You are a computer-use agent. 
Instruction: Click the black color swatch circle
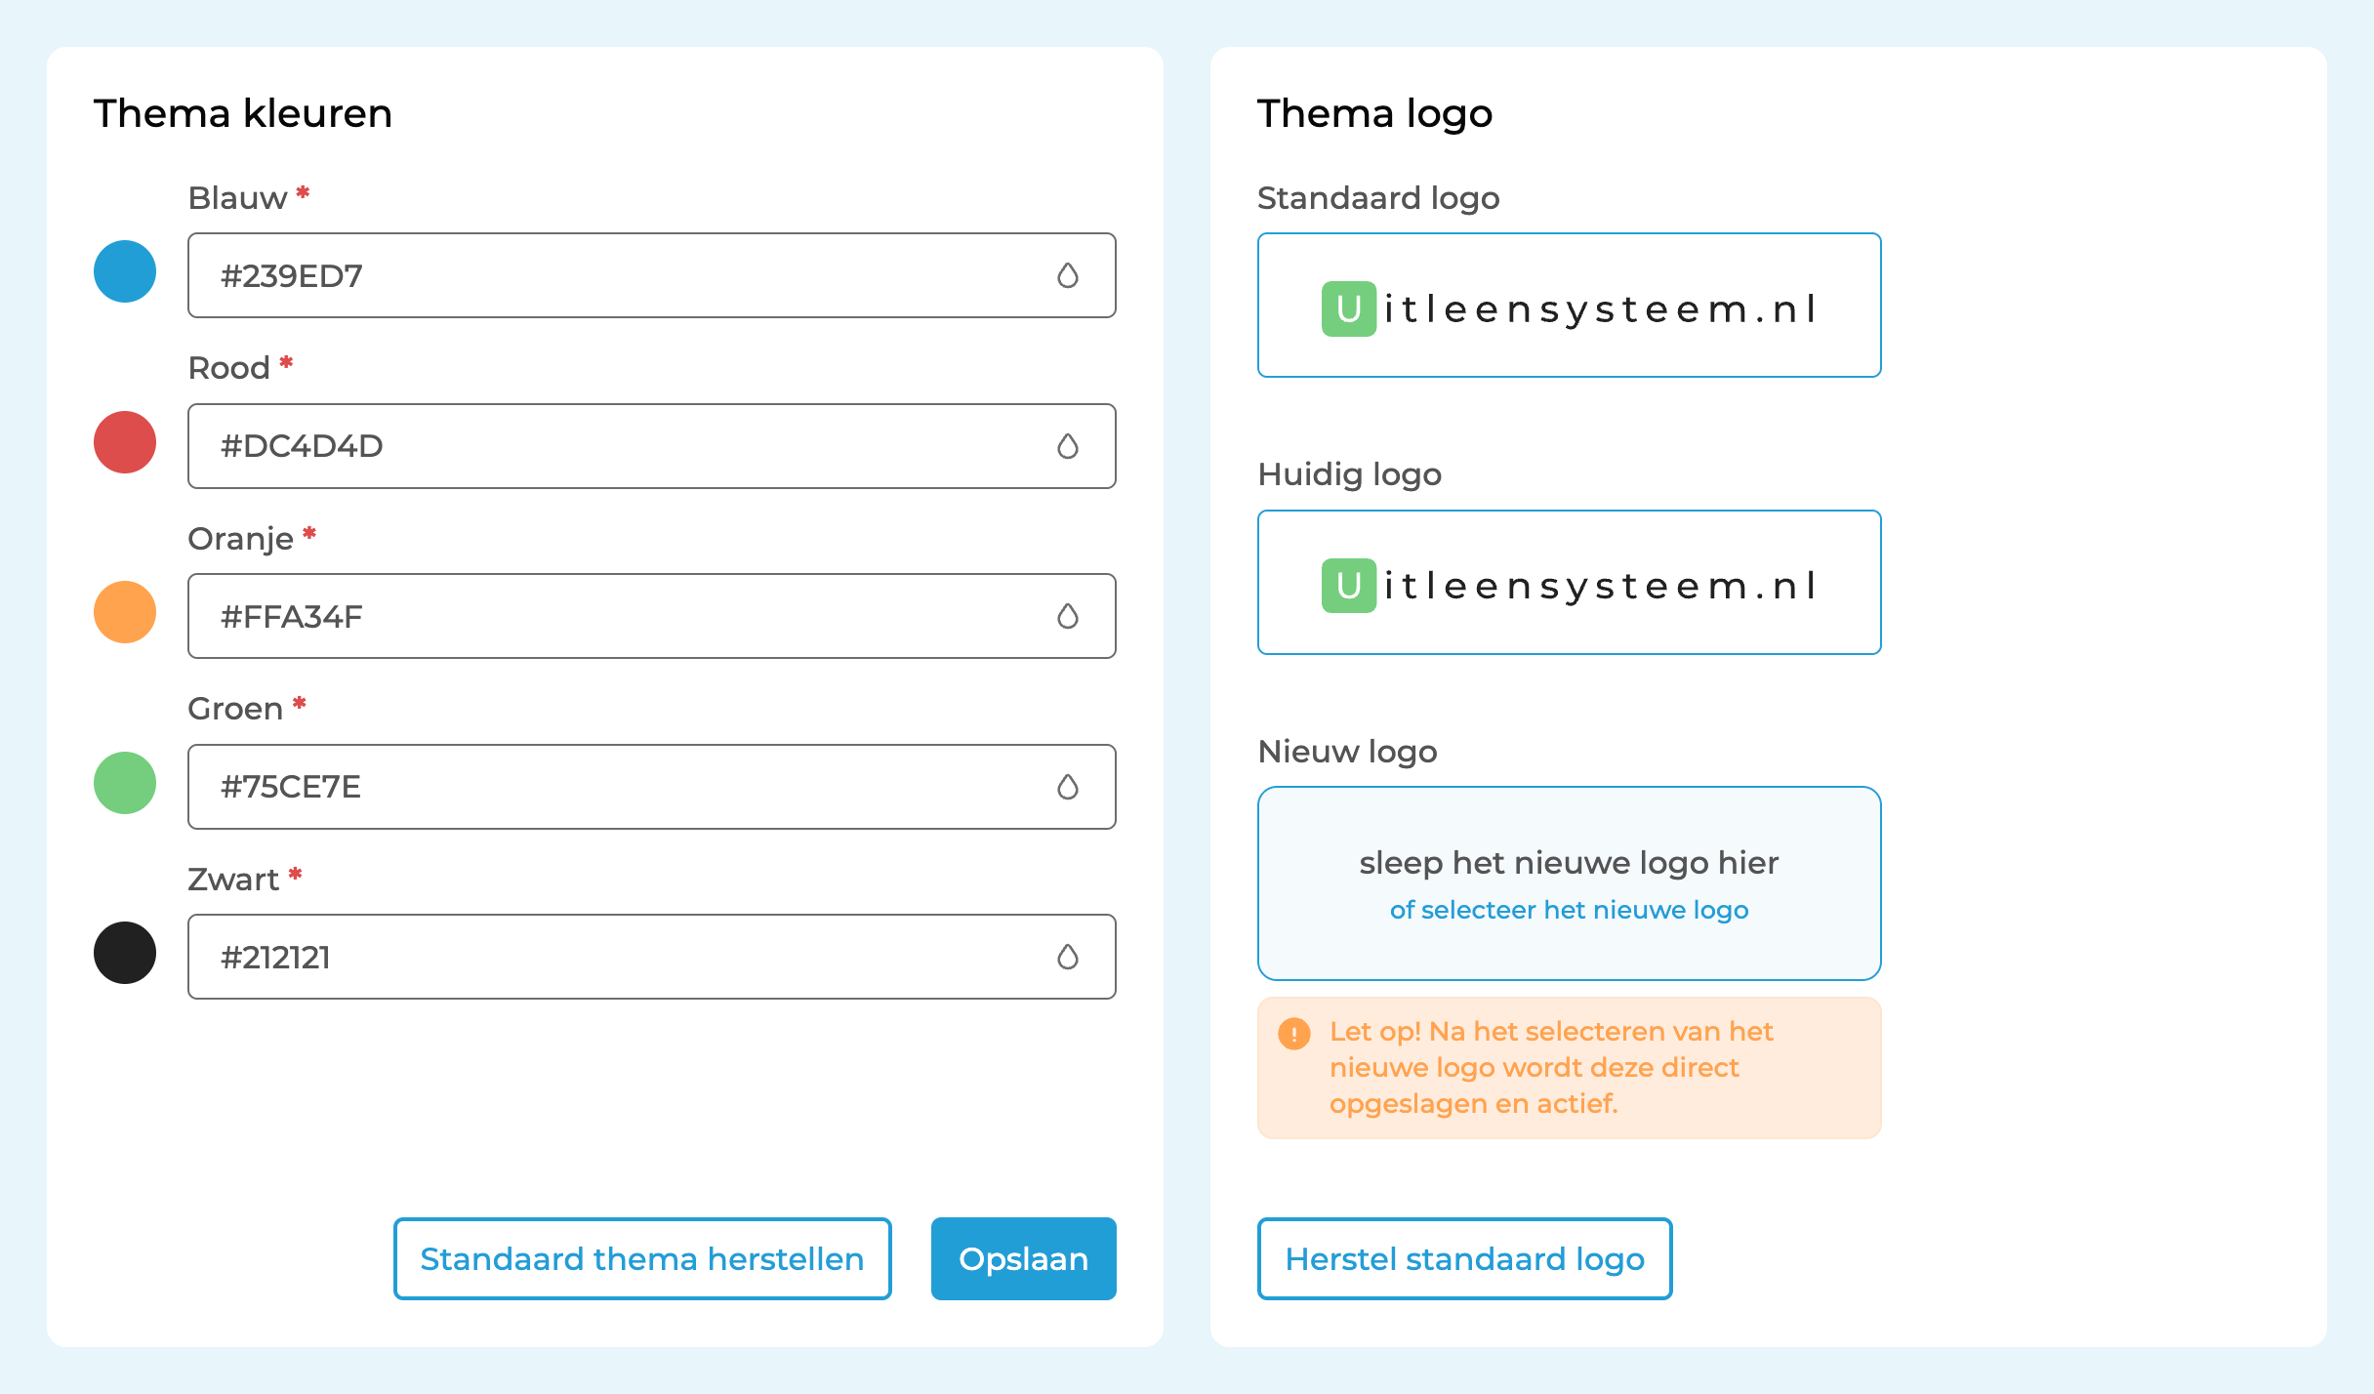tap(125, 953)
